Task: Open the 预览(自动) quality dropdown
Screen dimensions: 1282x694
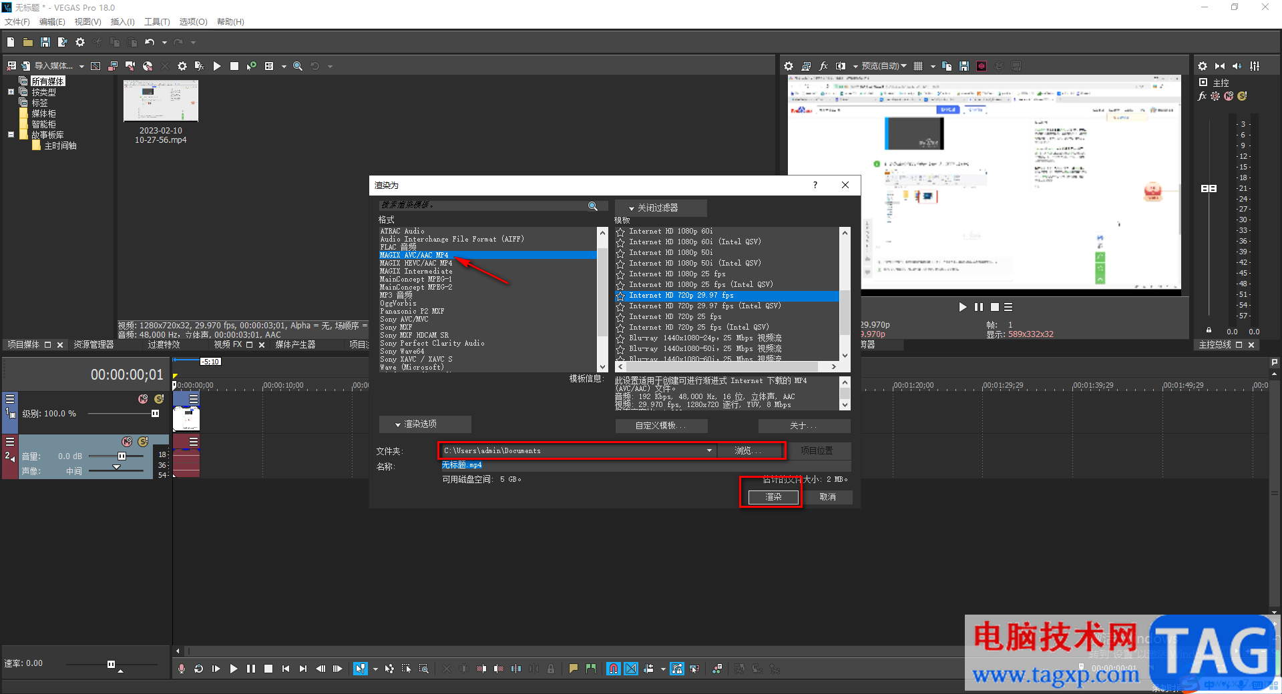Action: [884, 66]
